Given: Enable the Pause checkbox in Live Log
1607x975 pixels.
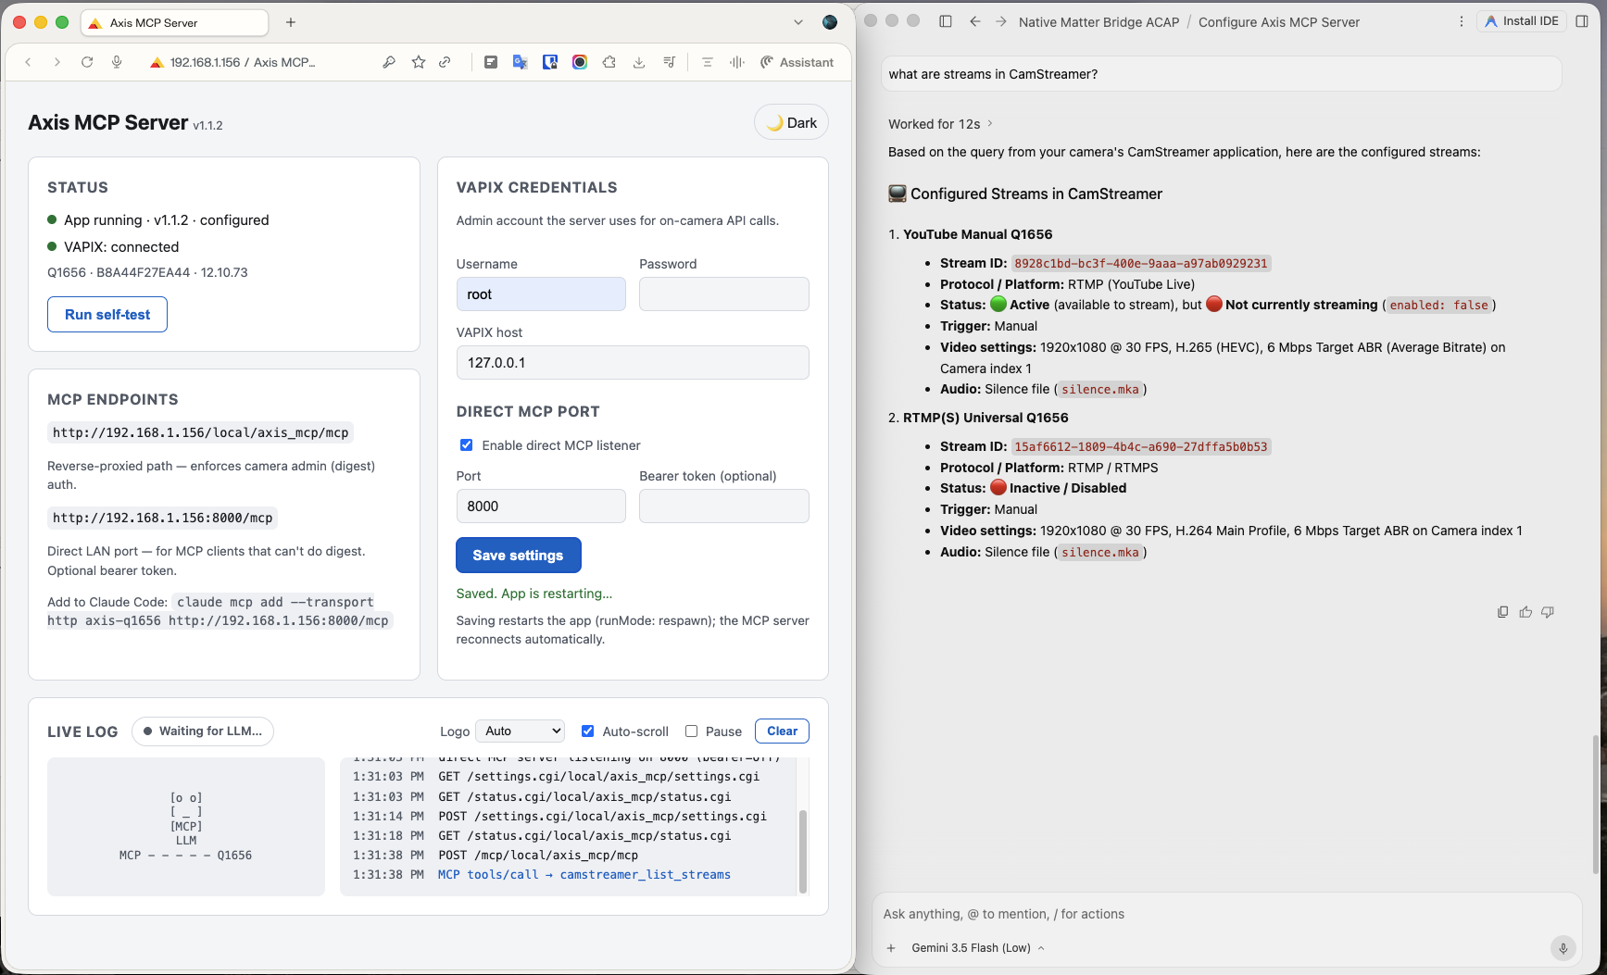Looking at the screenshot, I should pos(691,731).
